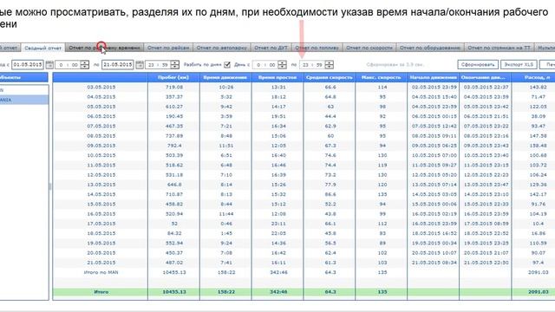The height and width of the screenshot is (312, 555).
Task: Click fuel consumption value 158.48
Action: click(538, 146)
